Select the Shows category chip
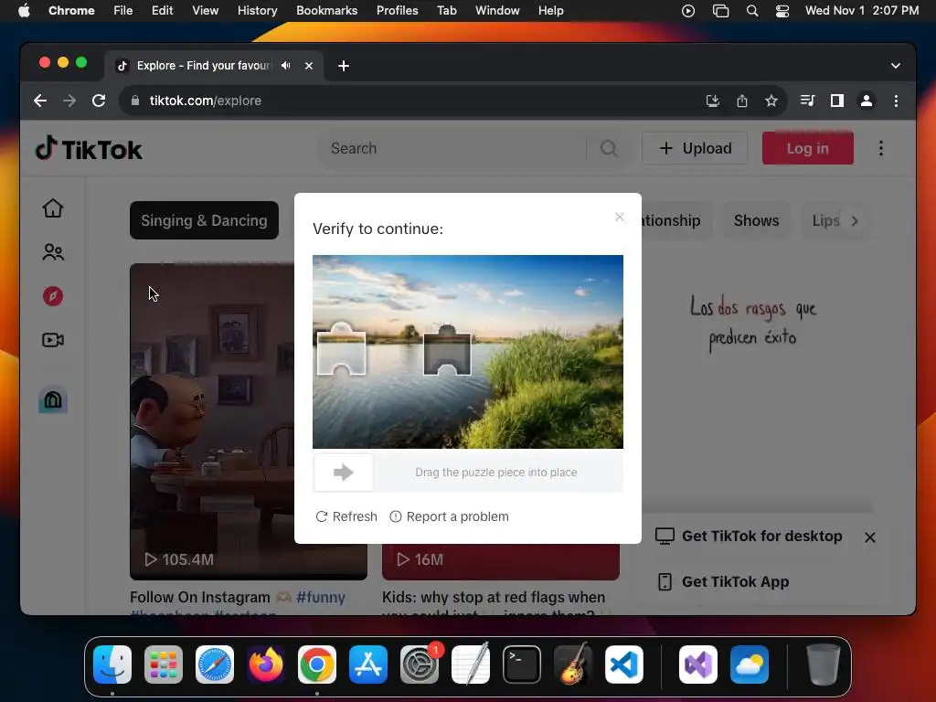Screen dimensions: 936x702 [756, 220]
